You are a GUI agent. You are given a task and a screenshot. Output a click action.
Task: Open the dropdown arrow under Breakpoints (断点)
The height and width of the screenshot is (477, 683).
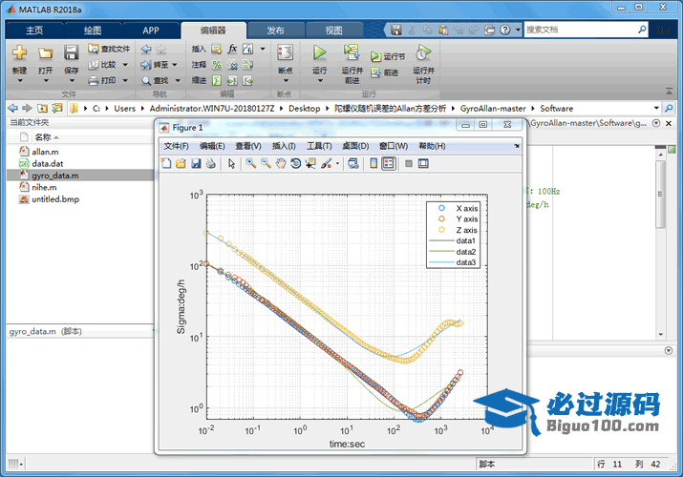(286, 81)
